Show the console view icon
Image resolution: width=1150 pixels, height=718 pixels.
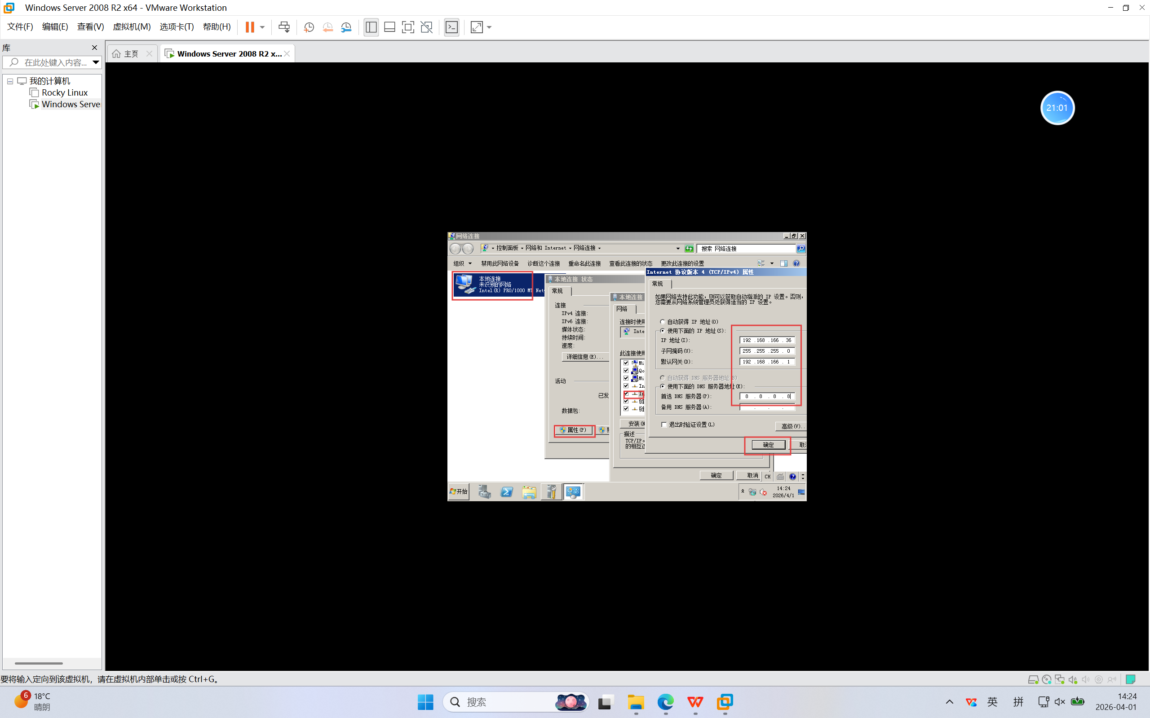click(451, 27)
